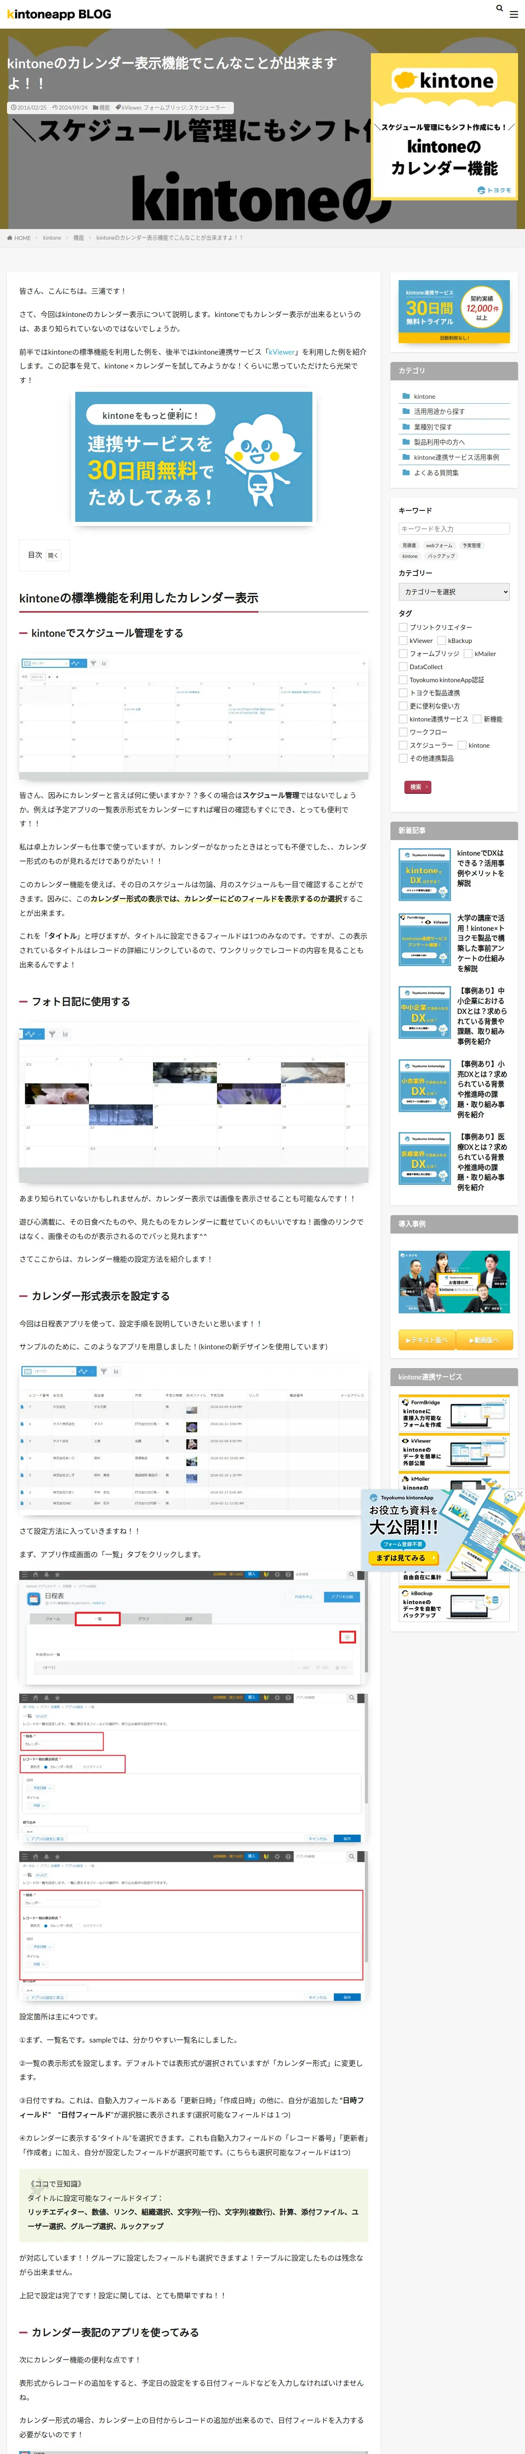The width and height of the screenshot is (525, 2454).
Task: Open the 中小企業 DX article thumbnail
Action: (x=424, y=1012)
